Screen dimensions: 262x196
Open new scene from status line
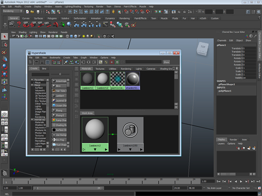(x=27, y=11)
